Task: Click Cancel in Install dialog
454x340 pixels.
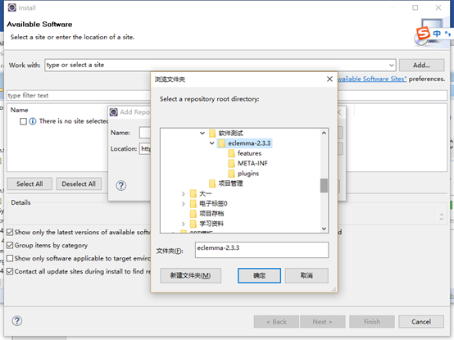Action: (x=421, y=322)
